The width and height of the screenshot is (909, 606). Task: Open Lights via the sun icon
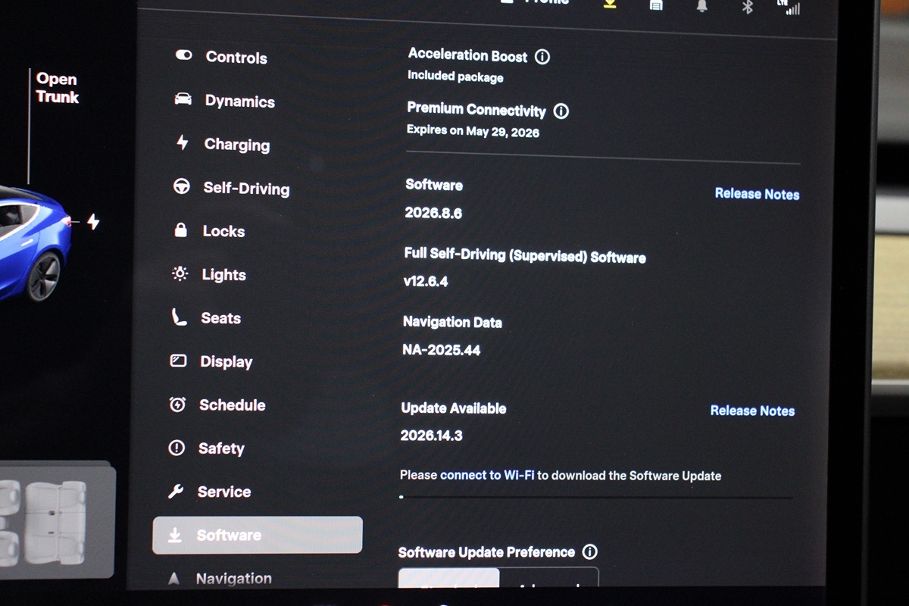[180, 274]
